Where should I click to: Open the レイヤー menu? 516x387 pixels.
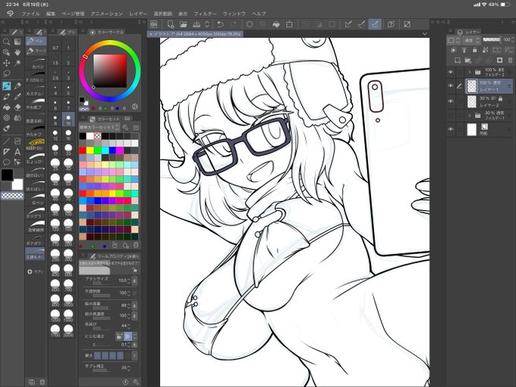[x=138, y=14]
